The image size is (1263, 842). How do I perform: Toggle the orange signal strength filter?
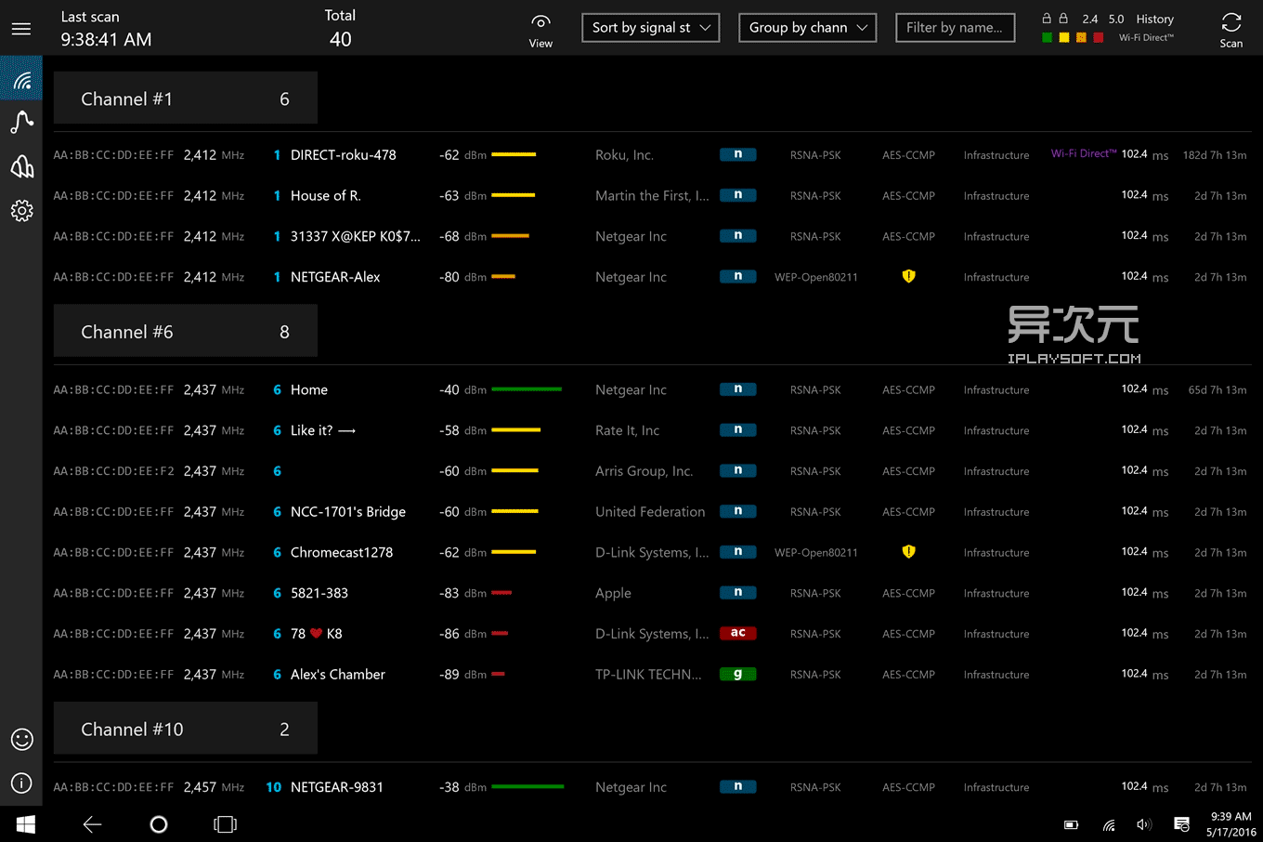(1081, 37)
